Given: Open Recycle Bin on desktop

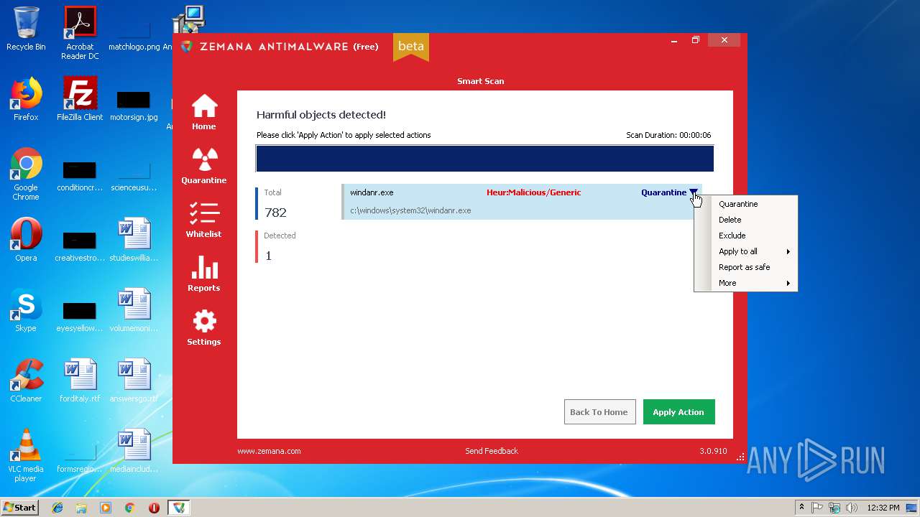Looking at the screenshot, I should click(26, 29).
